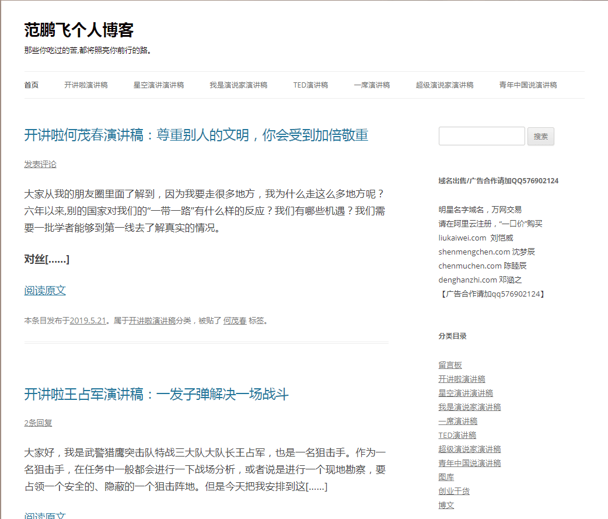Open the 王占军演讲稿 article title
Image resolution: width=608 pixels, height=519 pixels.
(x=156, y=394)
